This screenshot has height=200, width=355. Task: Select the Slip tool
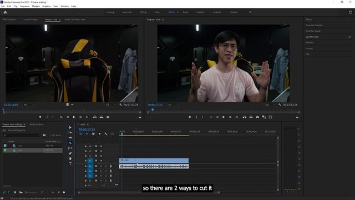[x=70, y=148]
